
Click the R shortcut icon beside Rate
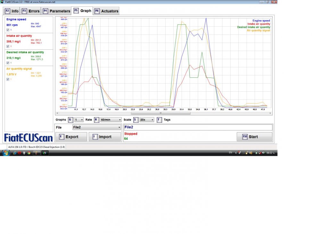tap(96, 120)
